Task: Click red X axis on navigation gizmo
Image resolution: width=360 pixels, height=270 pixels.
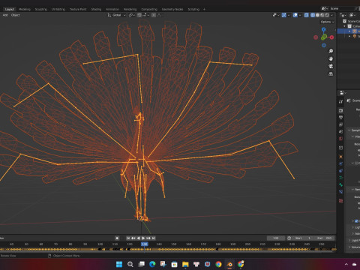Action: [331, 37]
